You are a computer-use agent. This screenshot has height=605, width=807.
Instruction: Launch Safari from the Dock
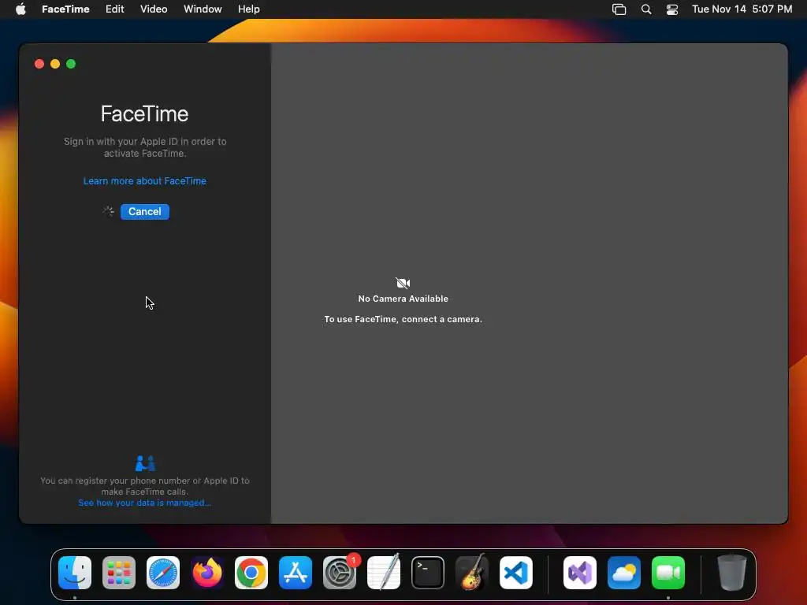163,573
